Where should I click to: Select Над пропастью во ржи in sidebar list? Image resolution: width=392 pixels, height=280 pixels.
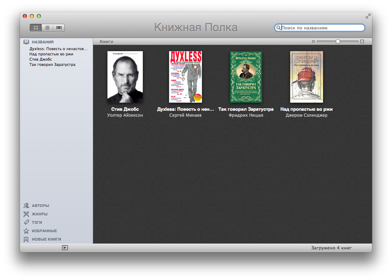51,54
